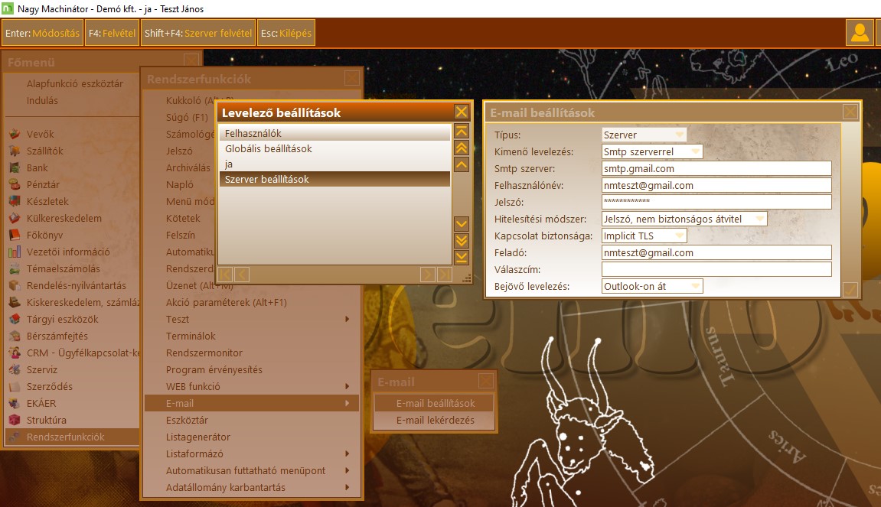Image resolution: width=881 pixels, height=507 pixels.
Task: Click the next-page arrow at Levelező list bottom
Action: pos(428,275)
